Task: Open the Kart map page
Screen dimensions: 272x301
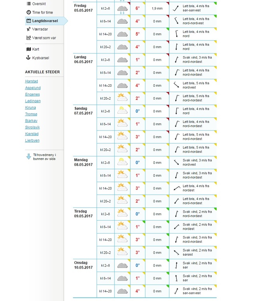Action: (36, 49)
